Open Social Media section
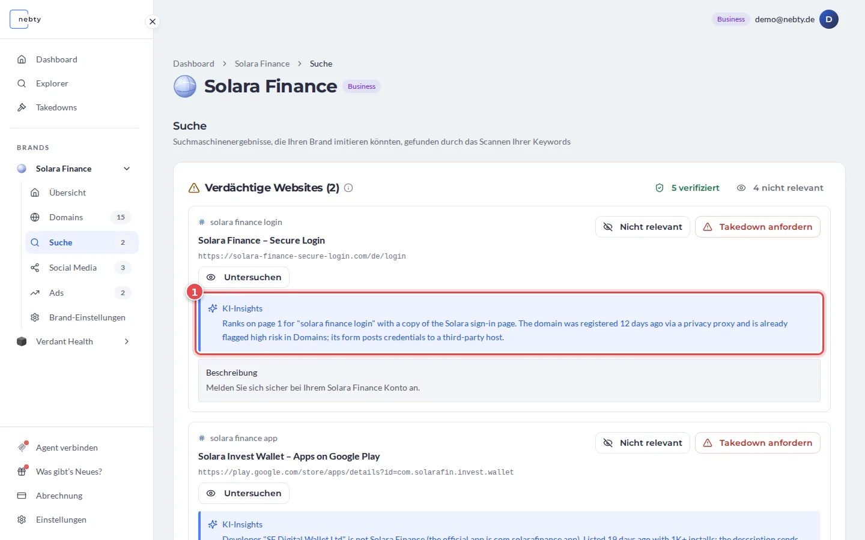The height and width of the screenshot is (540, 865). coord(82,268)
